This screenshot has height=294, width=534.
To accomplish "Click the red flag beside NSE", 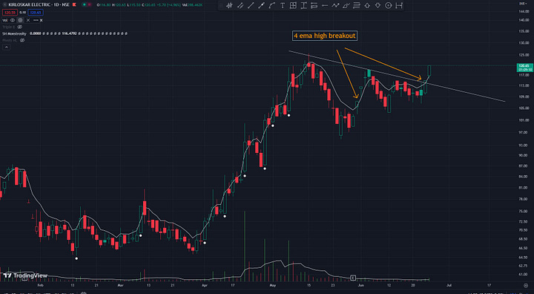I will [74, 4].
